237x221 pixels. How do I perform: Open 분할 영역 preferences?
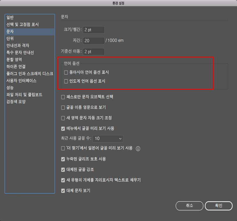pyautogui.click(x=30, y=60)
